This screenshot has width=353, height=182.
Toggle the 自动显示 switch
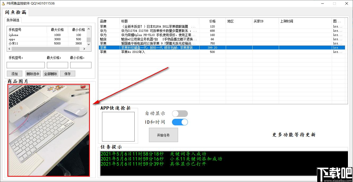click(180, 113)
